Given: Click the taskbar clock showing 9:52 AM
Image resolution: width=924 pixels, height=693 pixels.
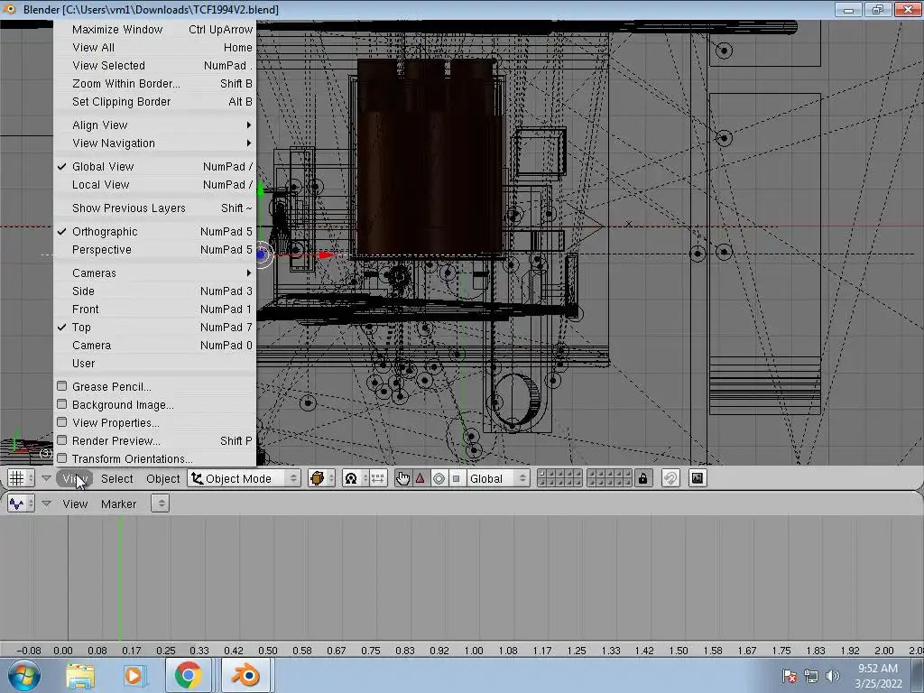Looking at the screenshot, I should pos(878,676).
